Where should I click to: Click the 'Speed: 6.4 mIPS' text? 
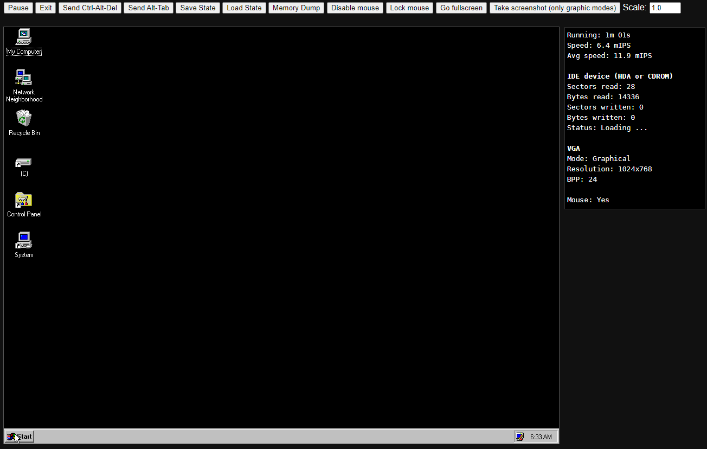599,46
